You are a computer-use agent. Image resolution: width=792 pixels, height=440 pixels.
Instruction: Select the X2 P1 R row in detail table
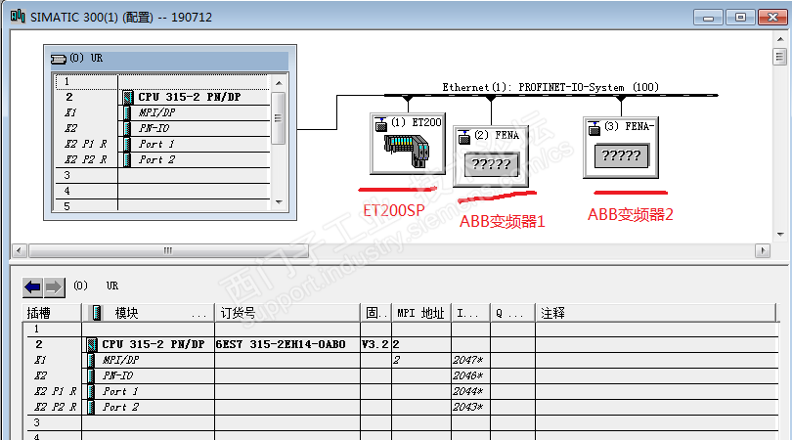[402, 391]
